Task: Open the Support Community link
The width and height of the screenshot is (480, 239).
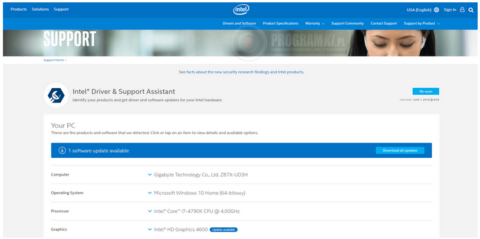Action: coord(347,23)
